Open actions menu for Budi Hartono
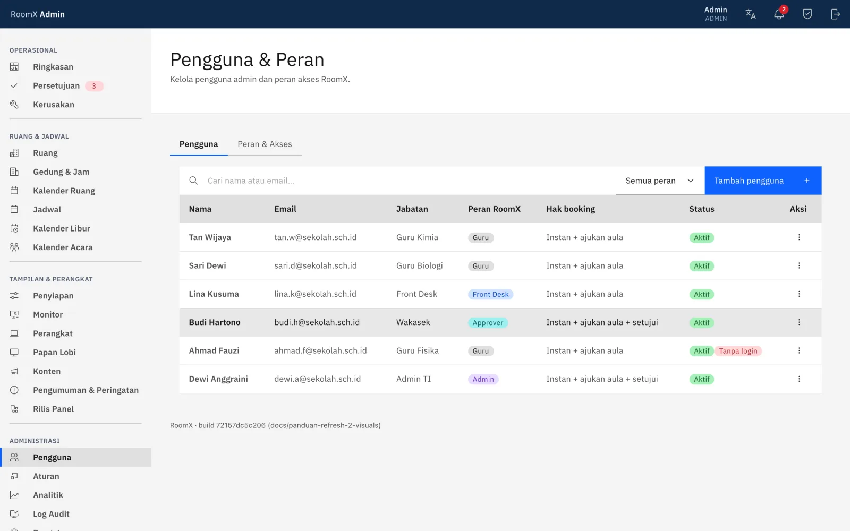The height and width of the screenshot is (531, 850). point(799,322)
